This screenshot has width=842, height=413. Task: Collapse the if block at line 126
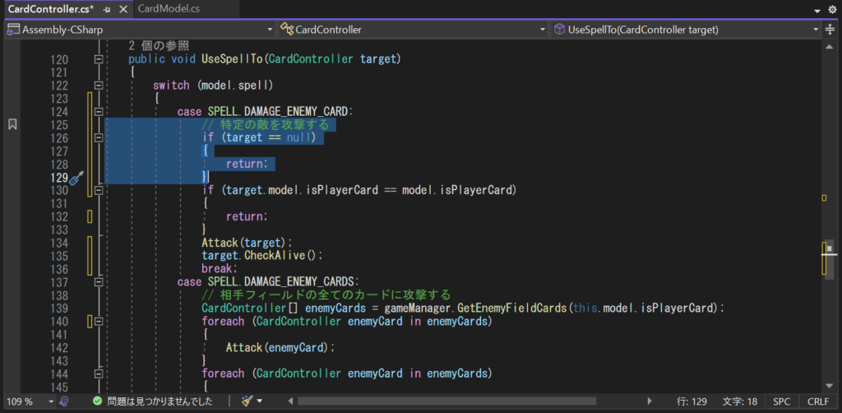tap(99, 138)
